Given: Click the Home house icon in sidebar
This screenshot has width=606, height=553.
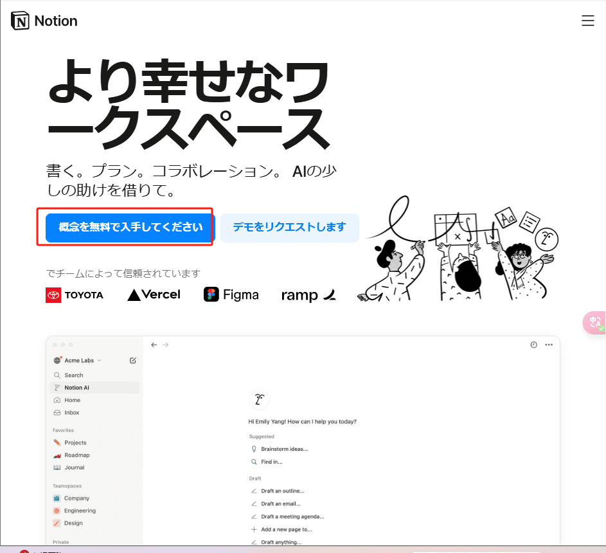Looking at the screenshot, I should (x=57, y=400).
